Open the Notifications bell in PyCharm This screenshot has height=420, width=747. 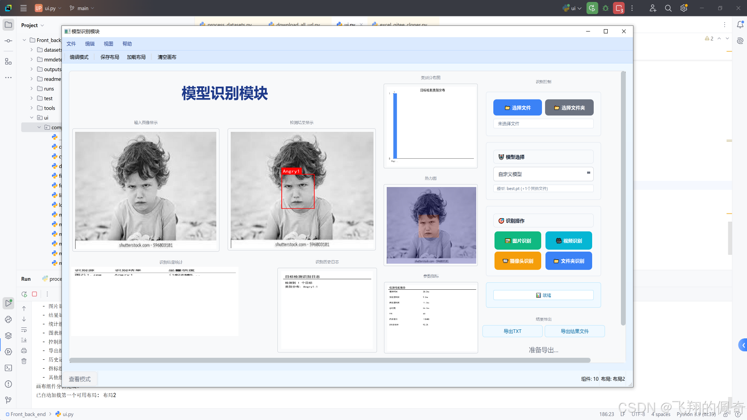740,25
